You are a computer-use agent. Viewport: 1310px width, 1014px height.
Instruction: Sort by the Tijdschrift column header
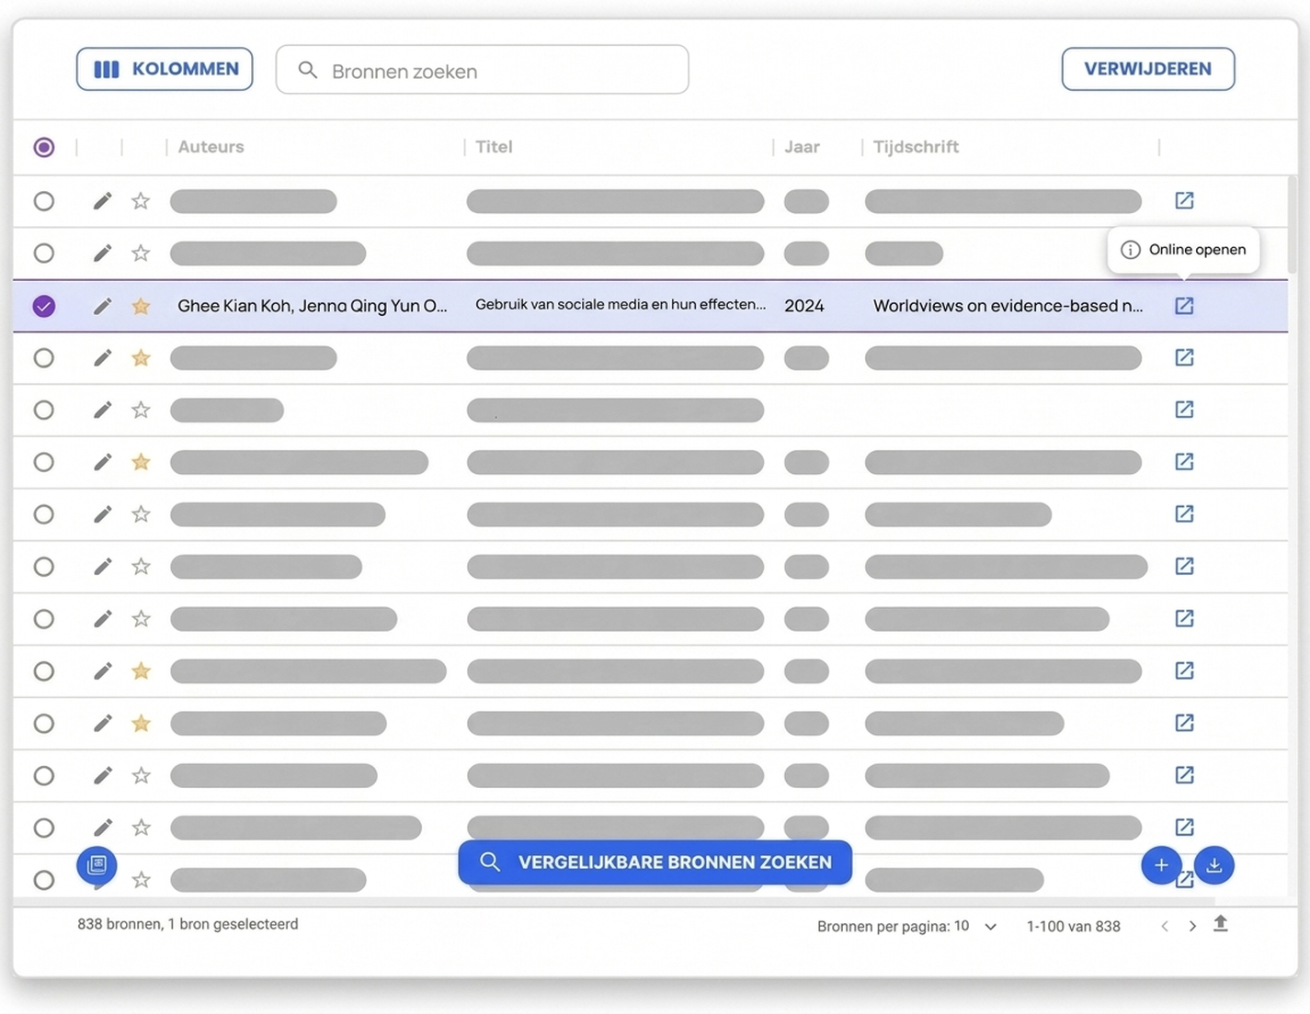tap(916, 147)
